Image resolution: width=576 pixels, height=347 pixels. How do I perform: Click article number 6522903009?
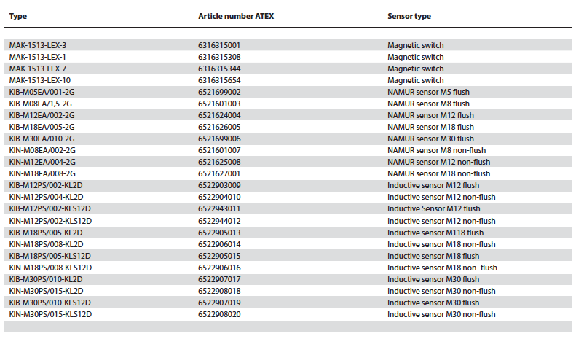point(219,185)
